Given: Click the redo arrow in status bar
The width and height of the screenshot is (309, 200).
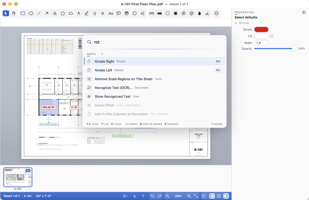Looking at the screenshot, I should tap(160, 196).
